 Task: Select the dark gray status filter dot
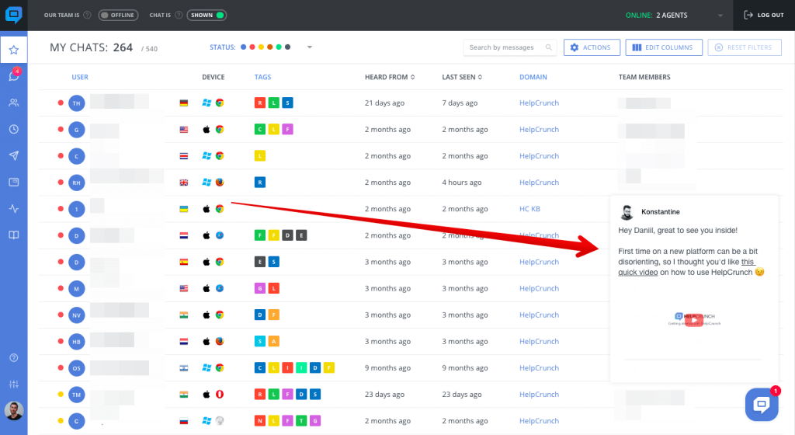pos(287,47)
